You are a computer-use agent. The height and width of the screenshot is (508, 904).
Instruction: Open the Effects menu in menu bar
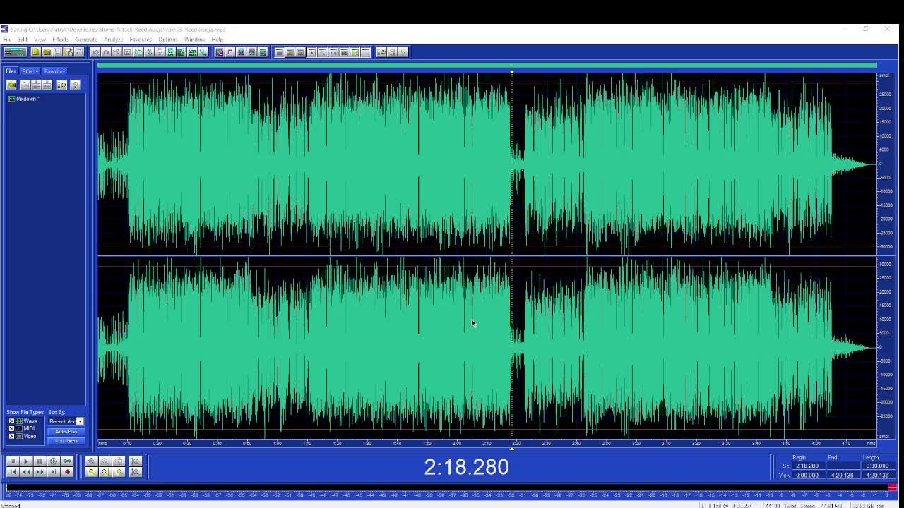coord(60,40)
